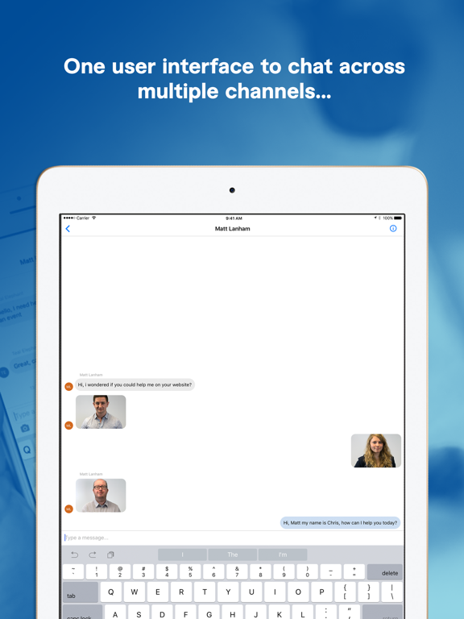Screen dimensions: 464x619
Task: Tap the E key
Action: point(157,592)
